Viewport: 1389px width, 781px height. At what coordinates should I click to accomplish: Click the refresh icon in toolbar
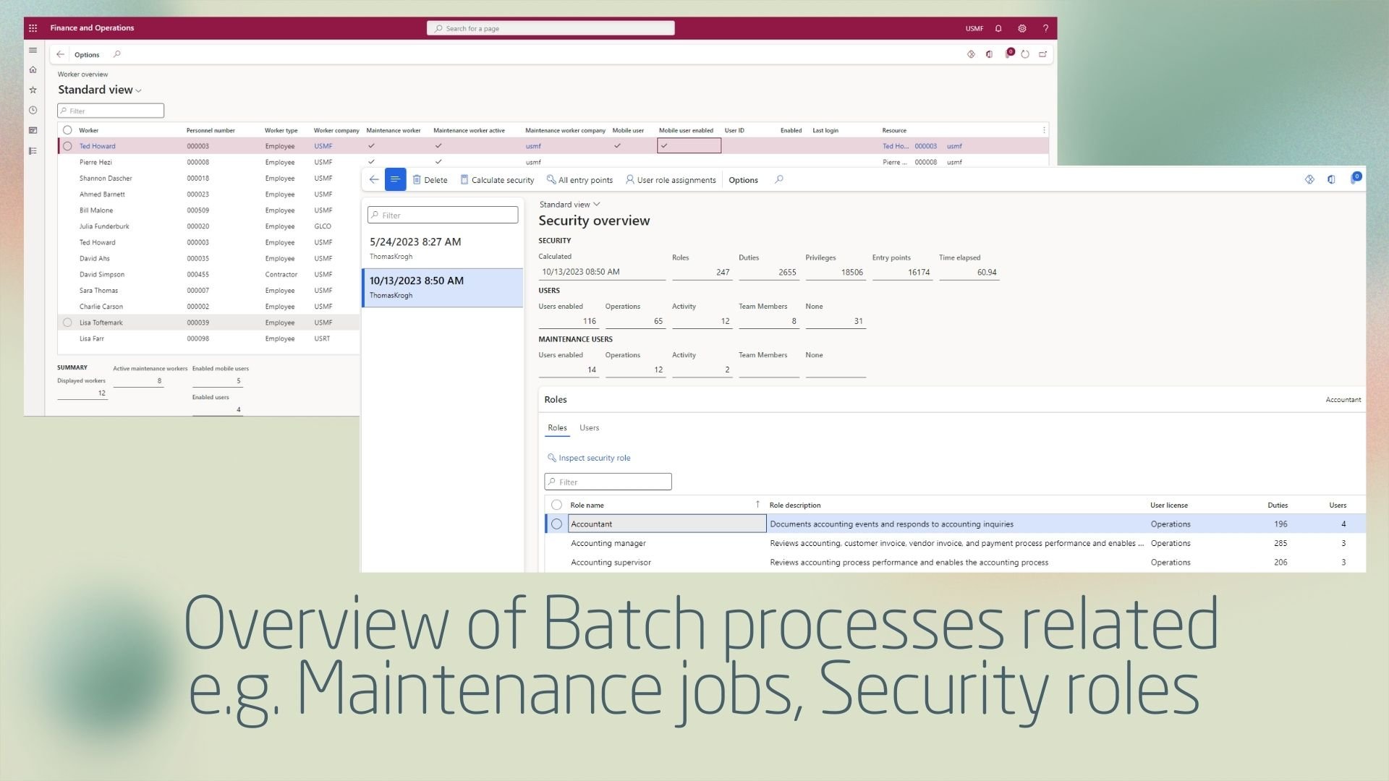coord(1024,54)
